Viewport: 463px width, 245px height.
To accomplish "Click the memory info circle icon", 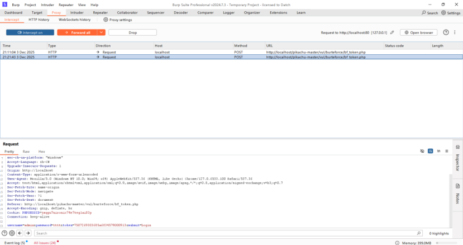I will point(397,243).
